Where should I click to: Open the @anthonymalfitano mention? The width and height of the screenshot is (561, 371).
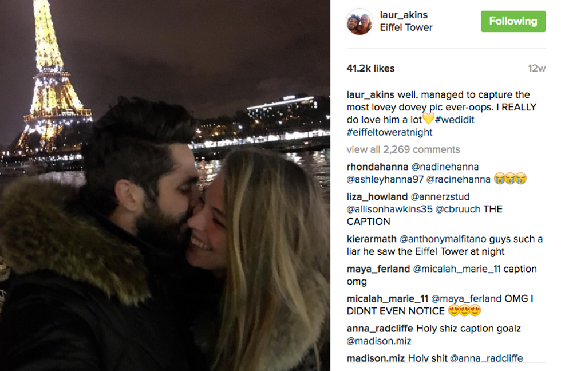point(443,239)
